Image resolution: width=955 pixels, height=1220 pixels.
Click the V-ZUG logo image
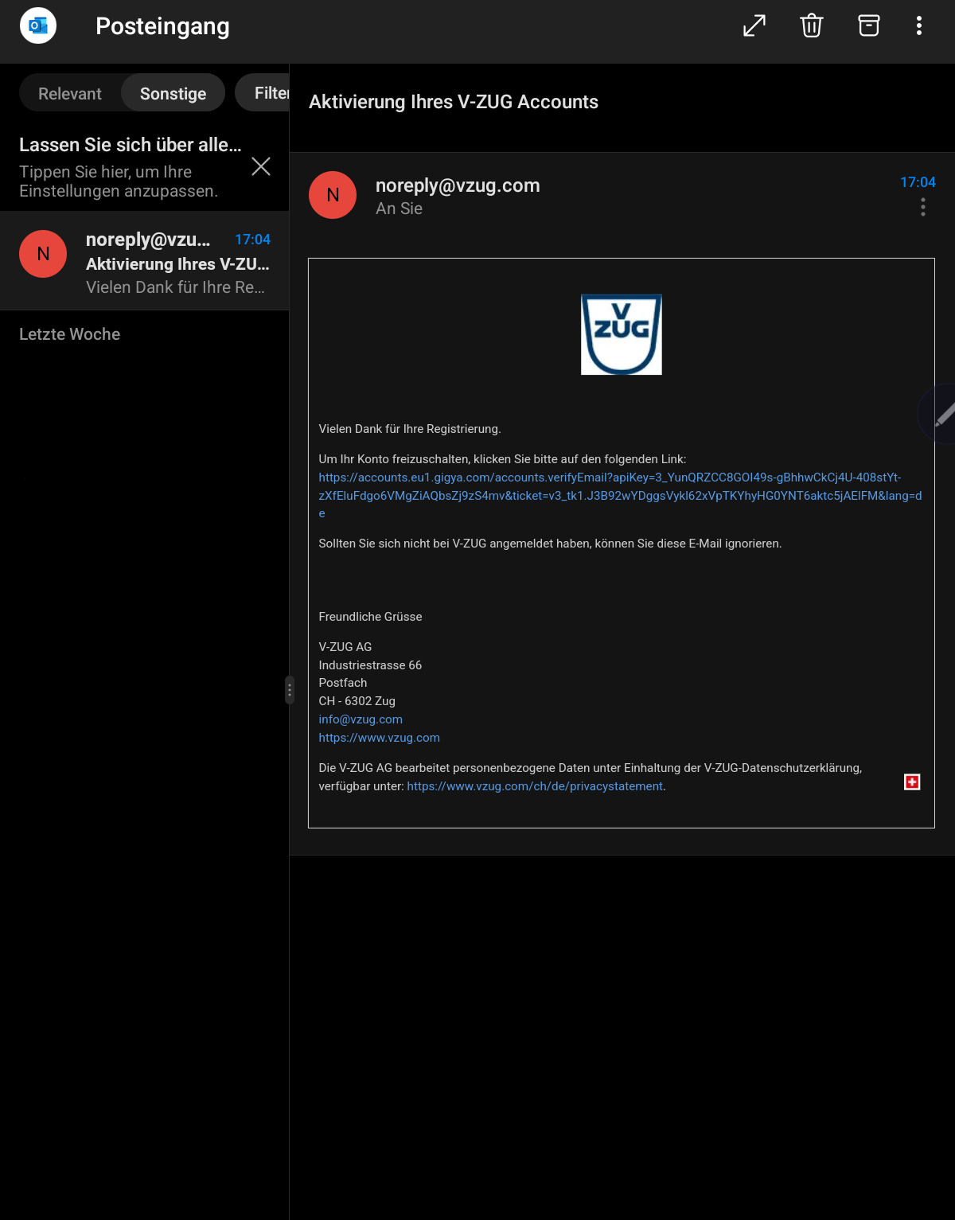(x=622, y=334)
